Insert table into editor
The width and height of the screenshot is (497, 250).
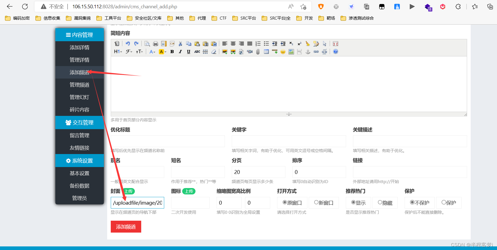point(266,52)
